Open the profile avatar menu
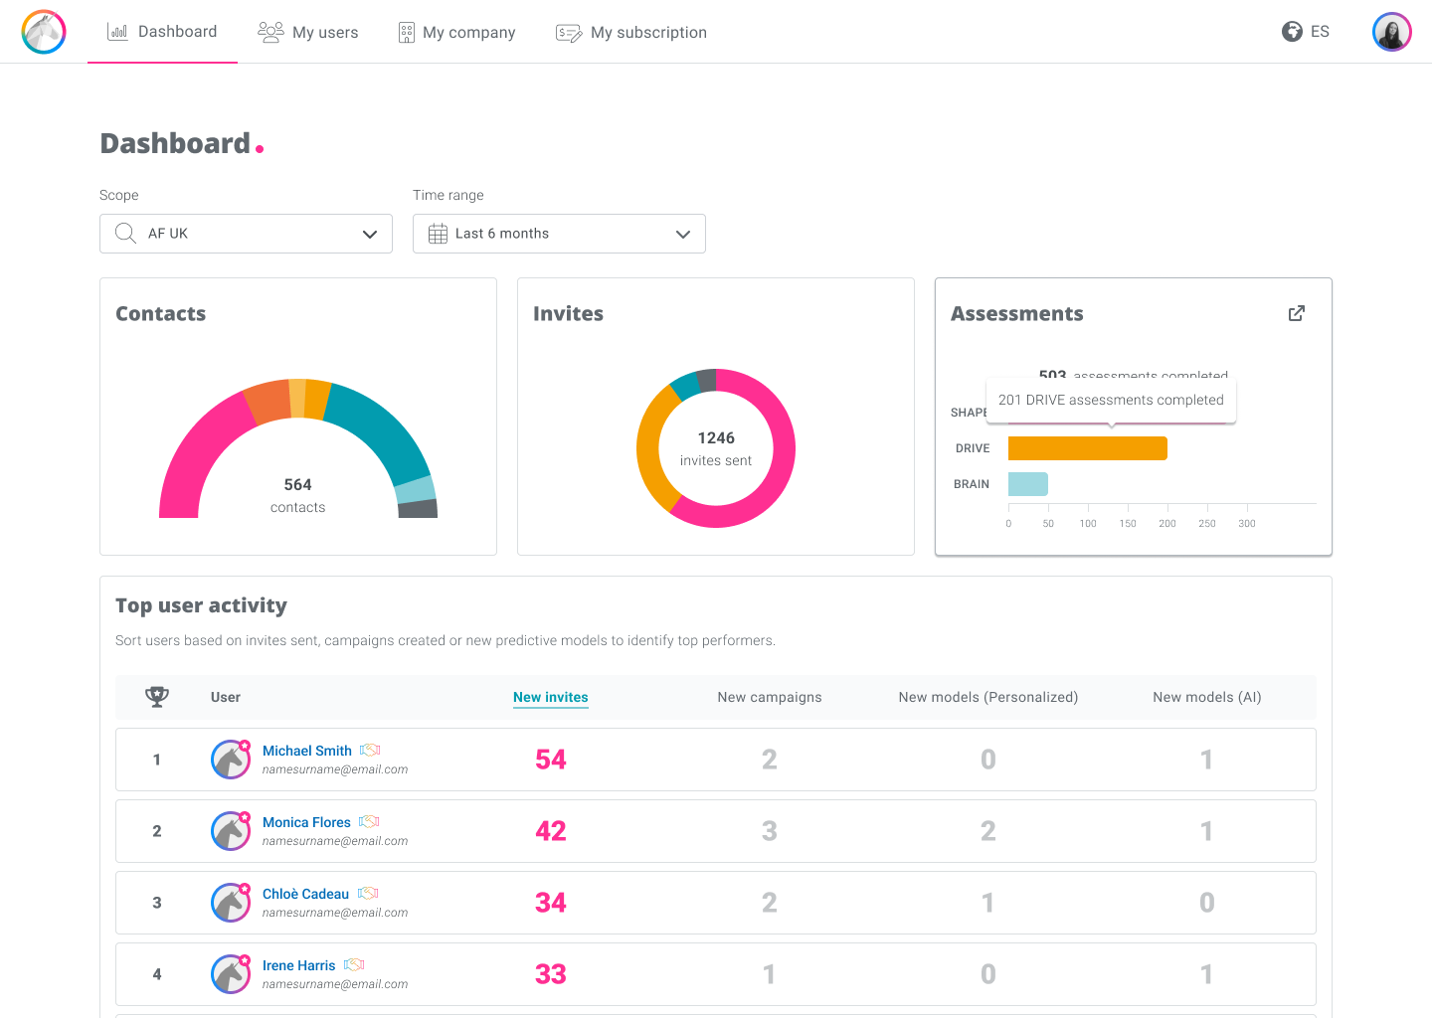Image resolution: width=1432 pixels, height=1018 pixels. (1391, 32)
